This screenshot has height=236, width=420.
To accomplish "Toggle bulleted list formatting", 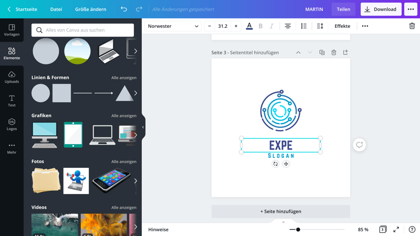I will pos(303,26).
